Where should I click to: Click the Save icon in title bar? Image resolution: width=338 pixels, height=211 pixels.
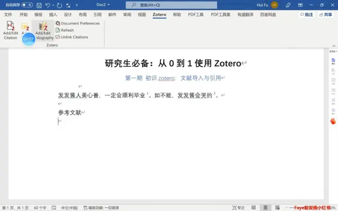(x=39, y=5)
